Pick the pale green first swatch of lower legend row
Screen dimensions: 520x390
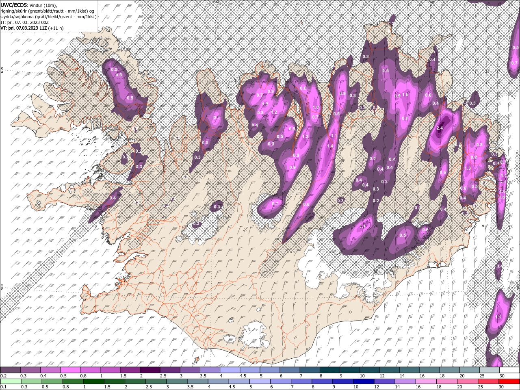pyautogui.click(x=10, y=381)
